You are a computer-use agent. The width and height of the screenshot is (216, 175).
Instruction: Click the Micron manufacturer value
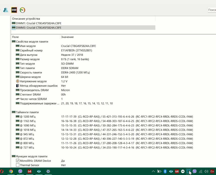point(65,90)
